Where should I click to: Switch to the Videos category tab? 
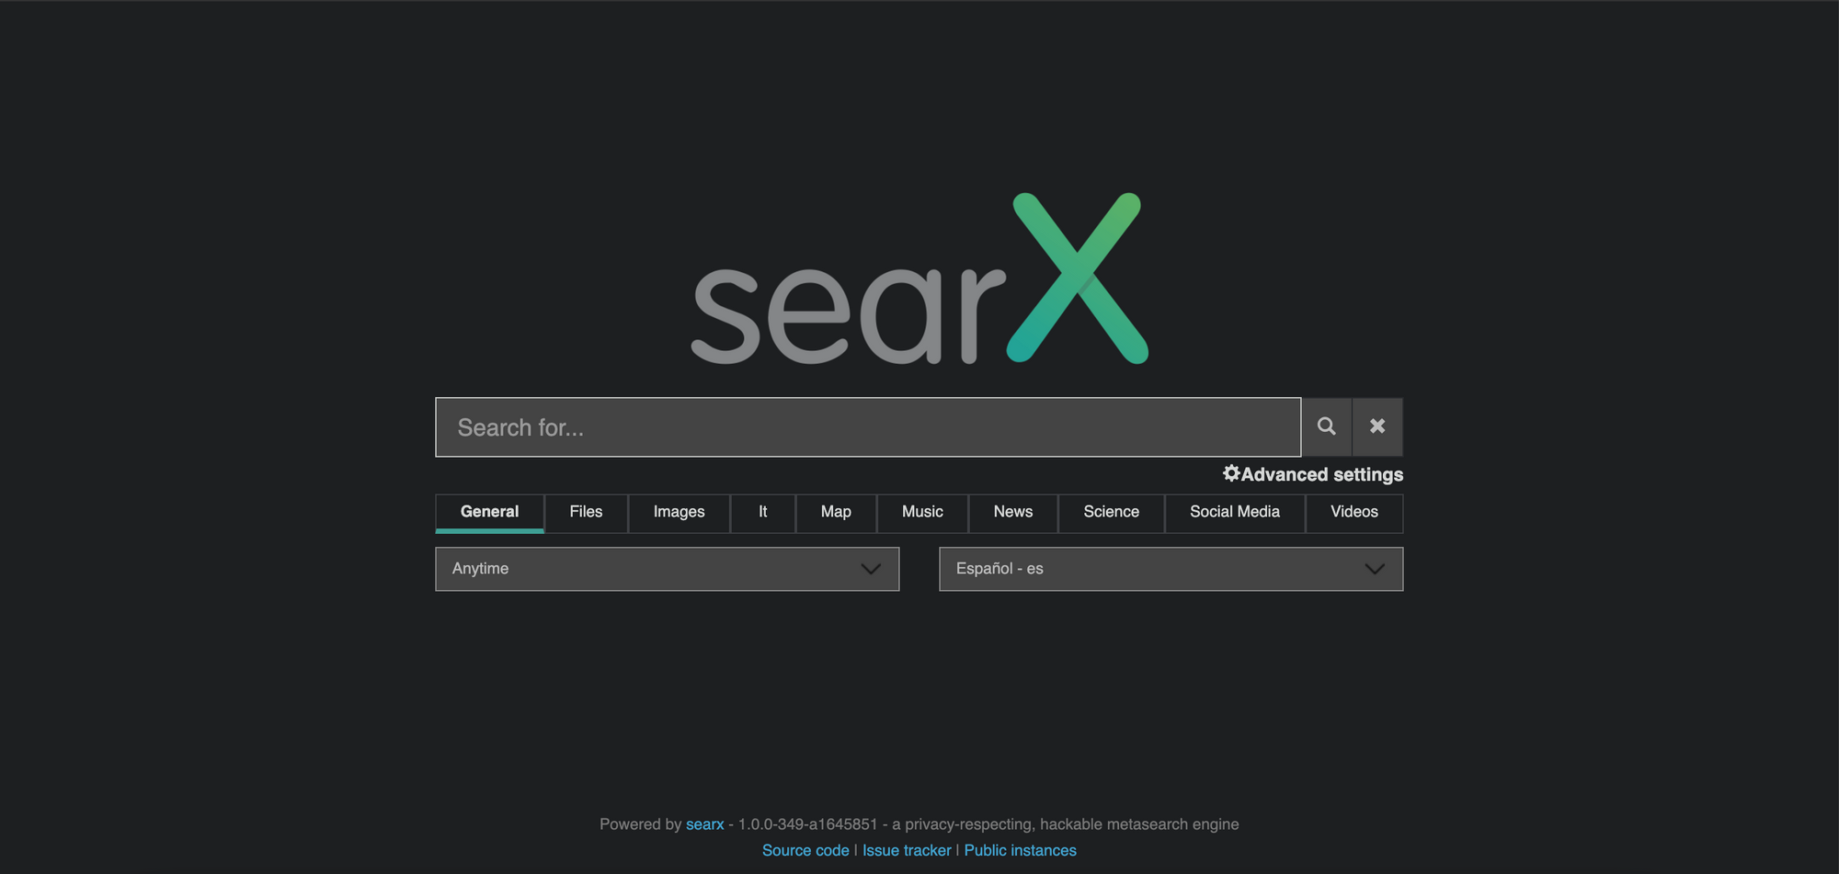(x=1354, y=513)
